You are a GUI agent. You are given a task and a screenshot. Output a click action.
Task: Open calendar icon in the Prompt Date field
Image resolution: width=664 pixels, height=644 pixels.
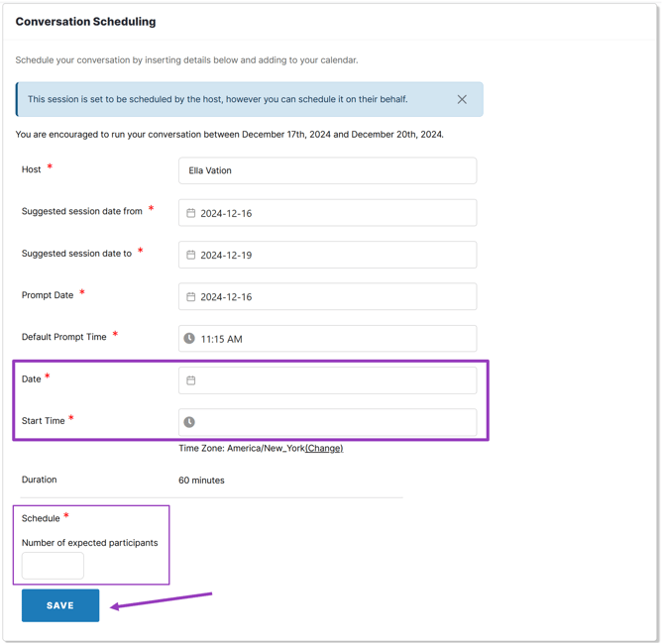(191, 297)
